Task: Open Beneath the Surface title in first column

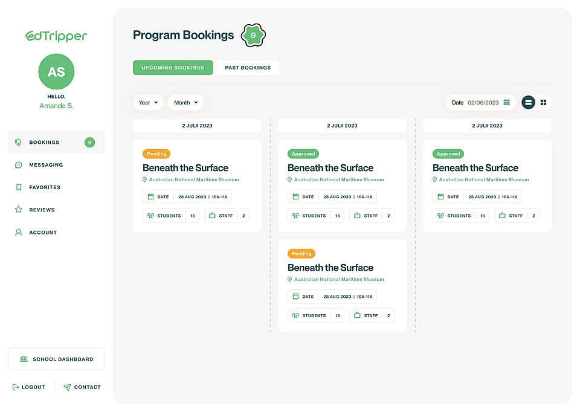Action: [185, 168]
